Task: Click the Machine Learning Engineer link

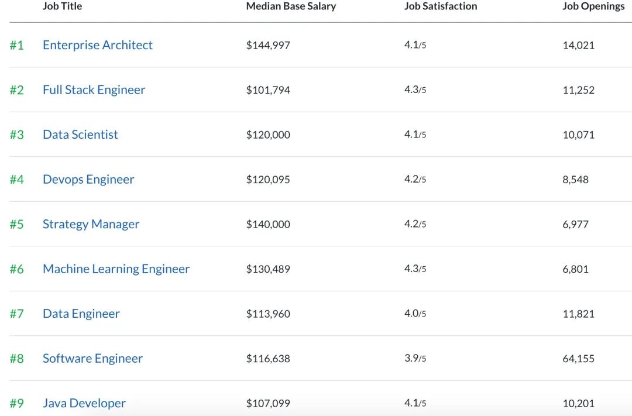Action: 116,269
